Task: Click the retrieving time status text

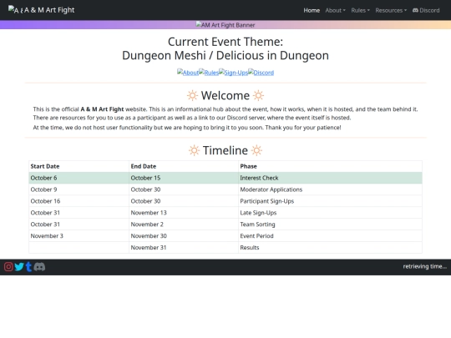Action: [x=425, y=266]
